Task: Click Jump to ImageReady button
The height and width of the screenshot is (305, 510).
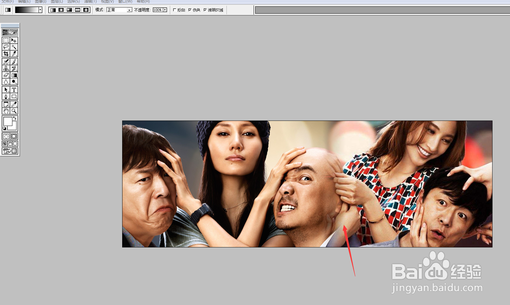Action: click(10, 151)
